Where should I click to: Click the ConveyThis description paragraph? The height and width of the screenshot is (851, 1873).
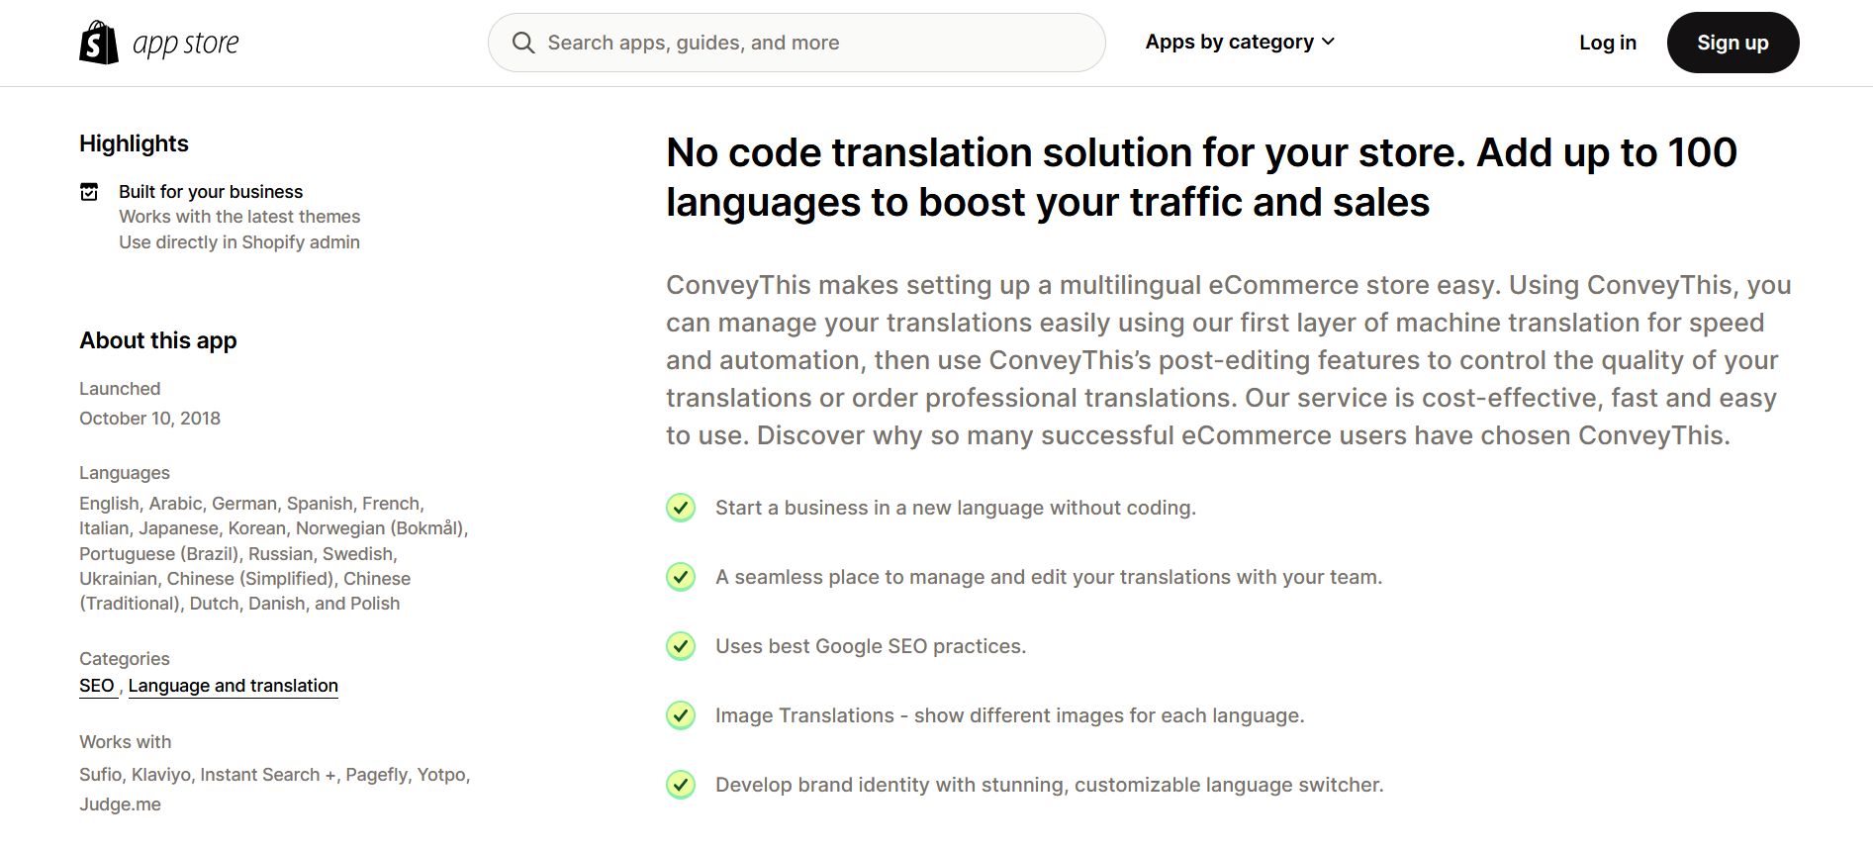(x=1227, y=360)
